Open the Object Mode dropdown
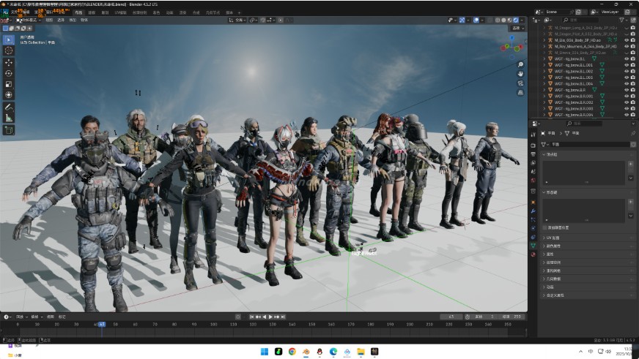This screenshot has height=359, width=639. tap(29, 20)
